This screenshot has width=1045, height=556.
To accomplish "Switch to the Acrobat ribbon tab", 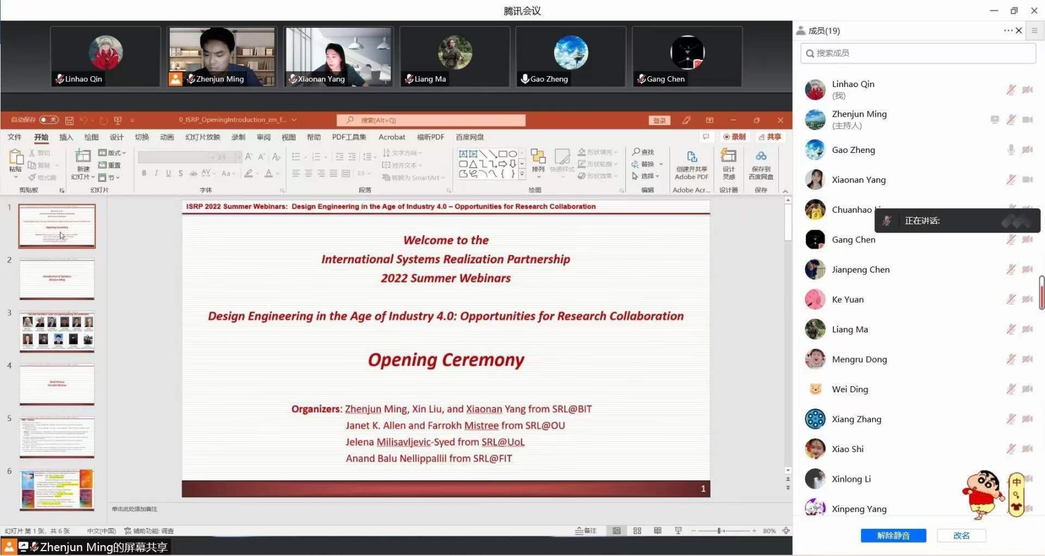I will point(392,137).
